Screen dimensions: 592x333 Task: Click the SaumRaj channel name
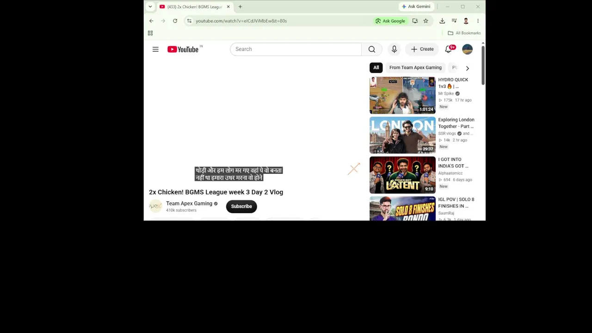tap(446, 213)
